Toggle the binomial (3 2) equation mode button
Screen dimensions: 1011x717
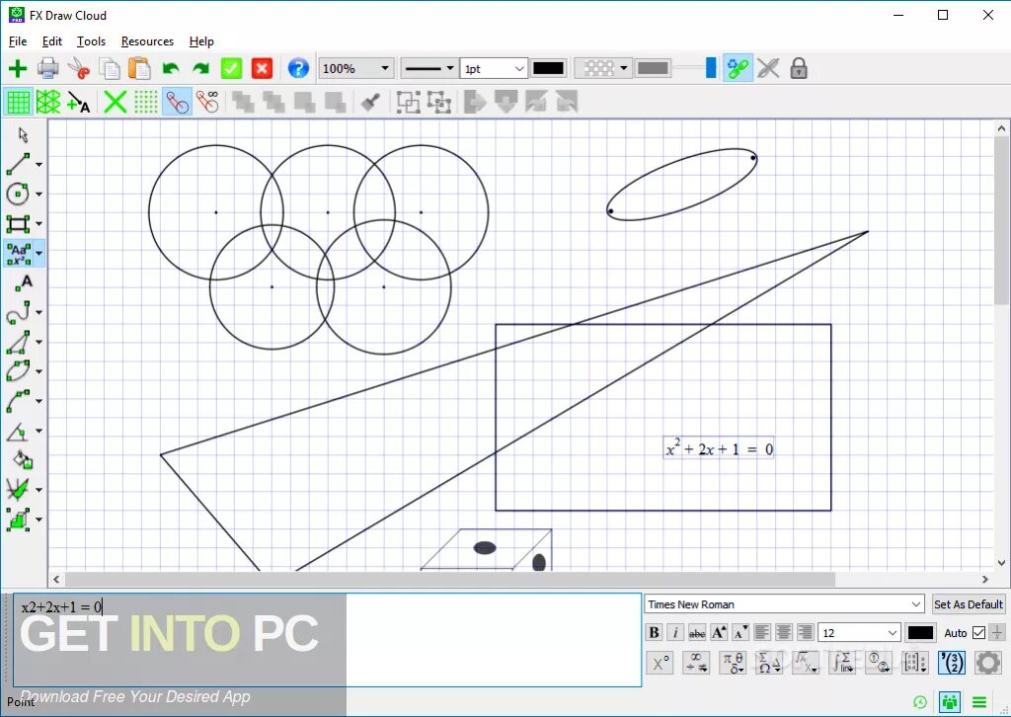point(952,663)
